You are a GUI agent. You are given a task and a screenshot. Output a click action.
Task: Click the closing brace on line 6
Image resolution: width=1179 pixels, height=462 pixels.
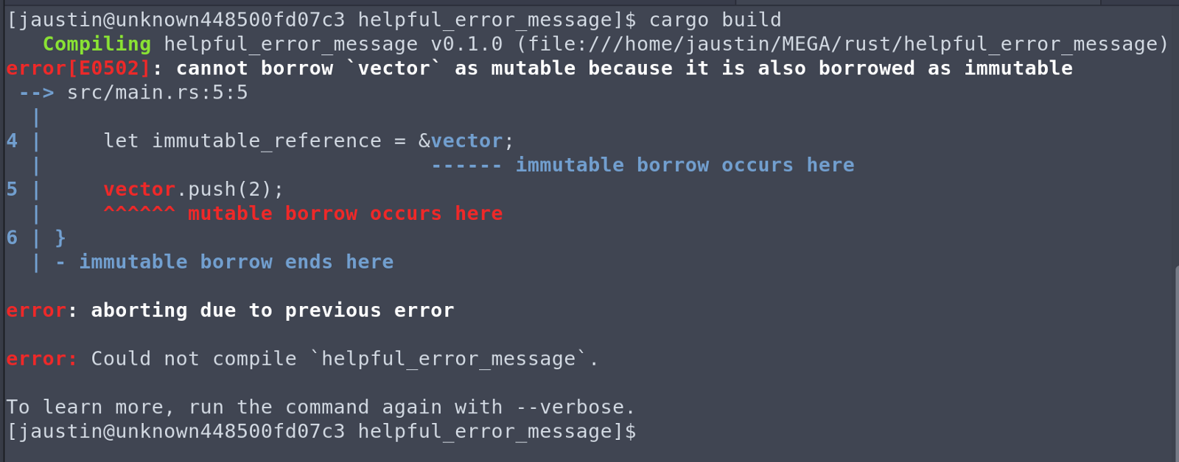point(60,238)
